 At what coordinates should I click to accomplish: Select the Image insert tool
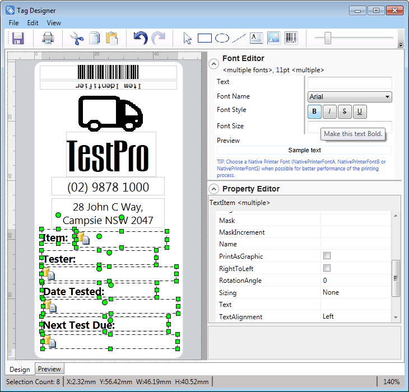273,39
